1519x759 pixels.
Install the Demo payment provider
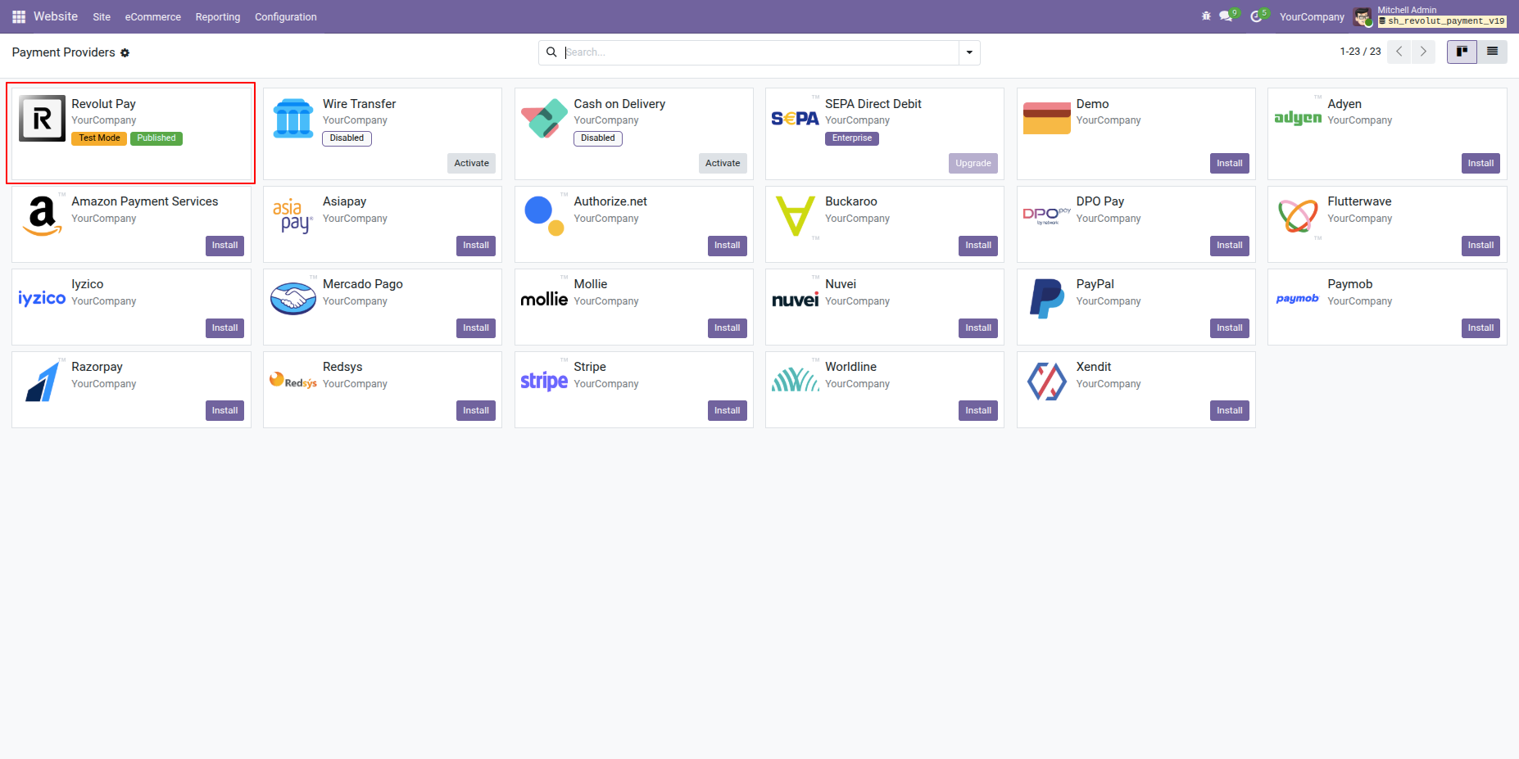1230,163
